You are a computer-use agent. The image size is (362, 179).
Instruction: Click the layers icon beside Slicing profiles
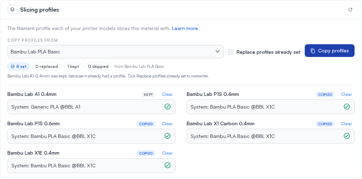12,10
